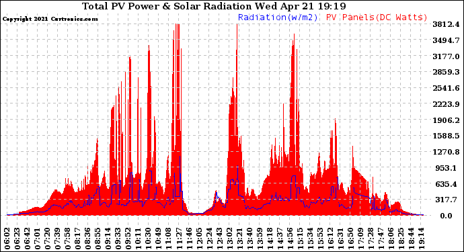464x252 pixels.
Task: Click the 15:53 time label
Action: click(319, 238)
